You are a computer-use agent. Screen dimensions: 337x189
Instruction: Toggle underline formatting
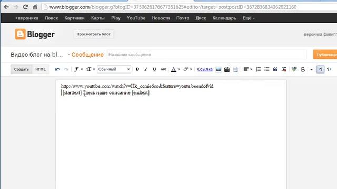coord(154,69)
